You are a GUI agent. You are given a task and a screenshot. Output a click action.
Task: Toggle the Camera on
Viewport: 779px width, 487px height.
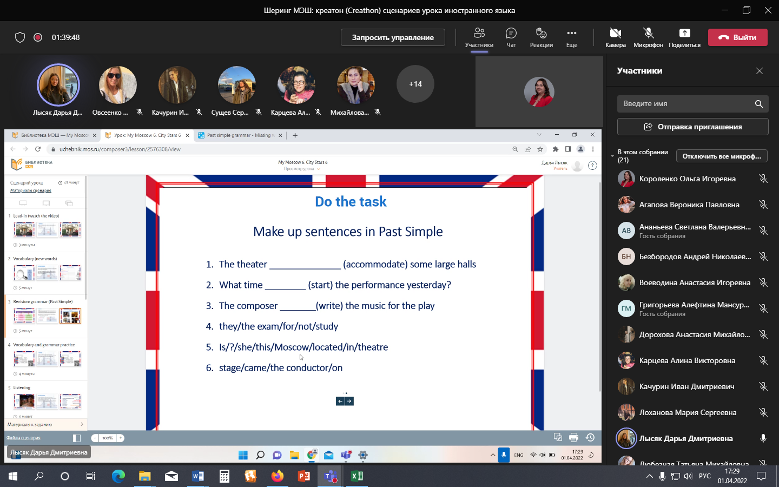click(615, 34)
